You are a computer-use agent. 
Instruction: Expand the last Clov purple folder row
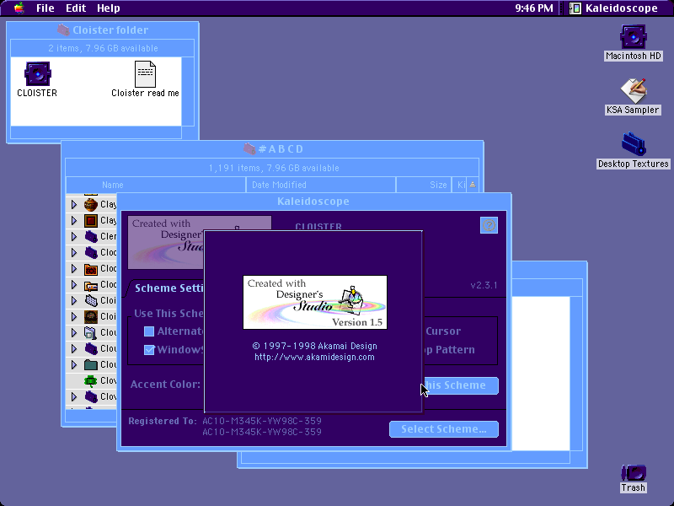[74, 396]
